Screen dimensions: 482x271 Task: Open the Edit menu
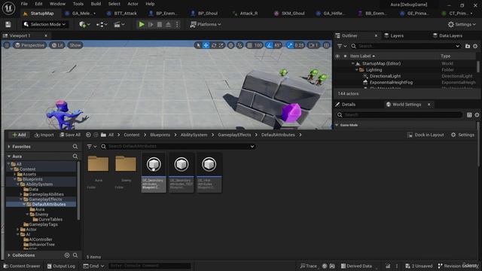click(38, 4)
